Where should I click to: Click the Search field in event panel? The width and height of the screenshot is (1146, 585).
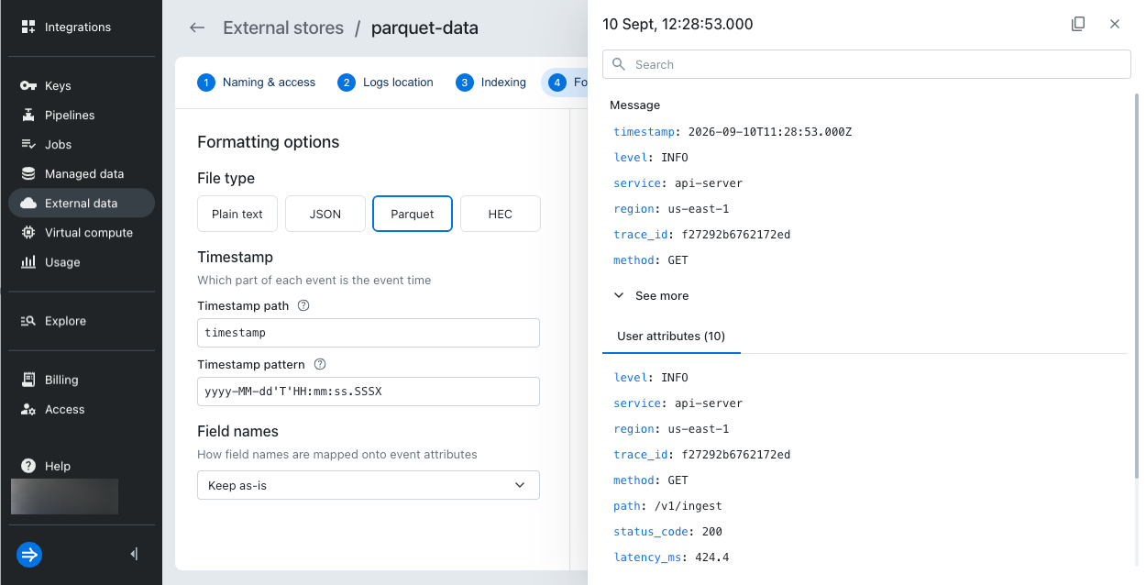[x=866, y=64]
